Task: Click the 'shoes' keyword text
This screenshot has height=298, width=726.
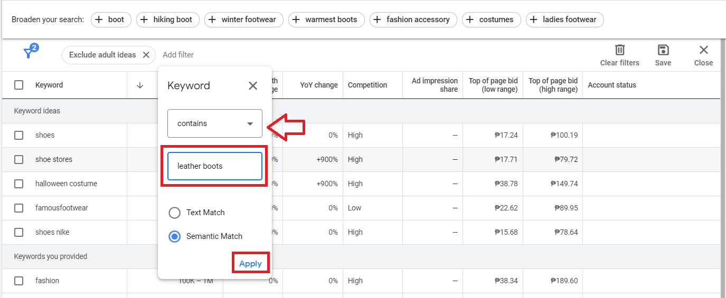Action: 45,135
